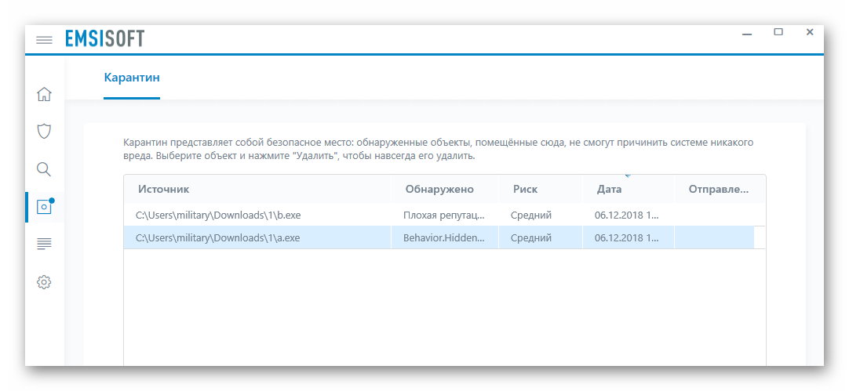Open the Settings gear icon

pyautogui.click(x=44, y=282)
